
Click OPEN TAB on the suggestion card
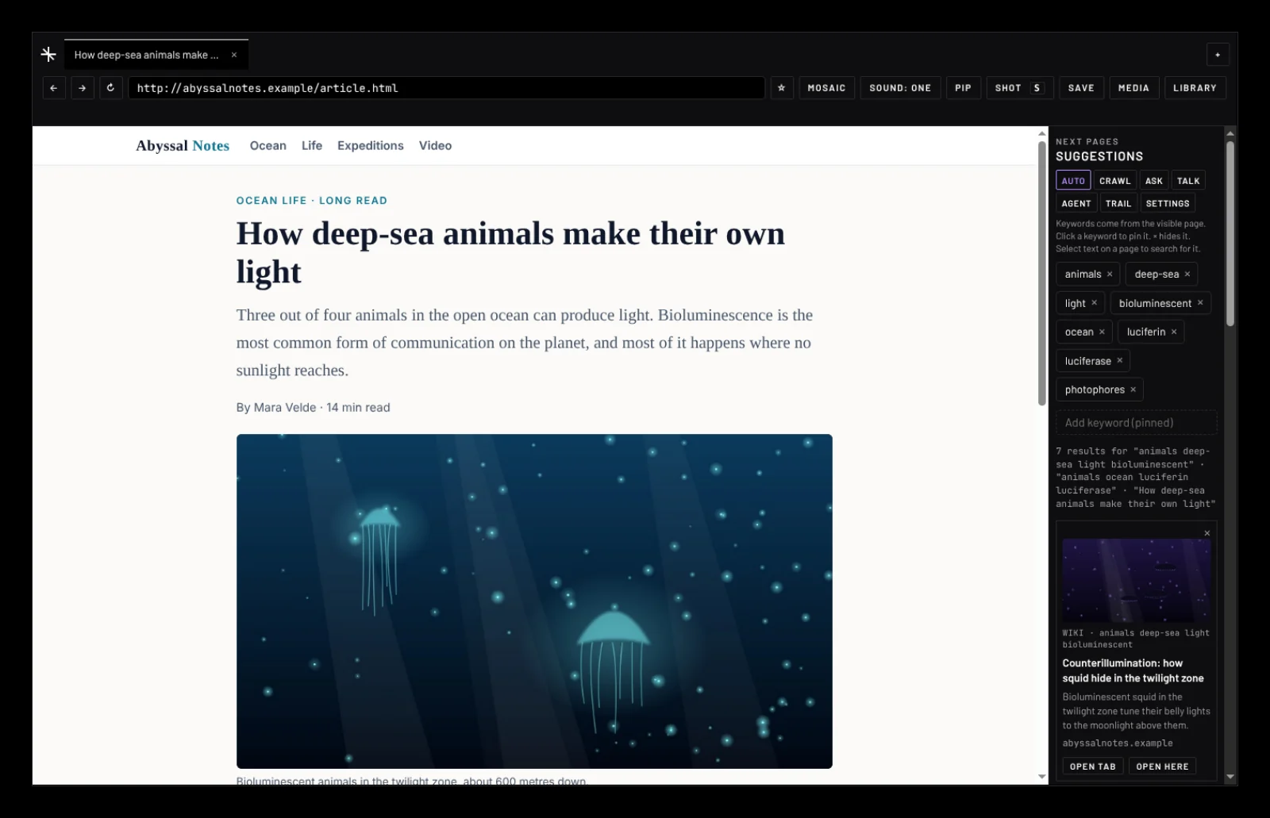click(1092, 766)
